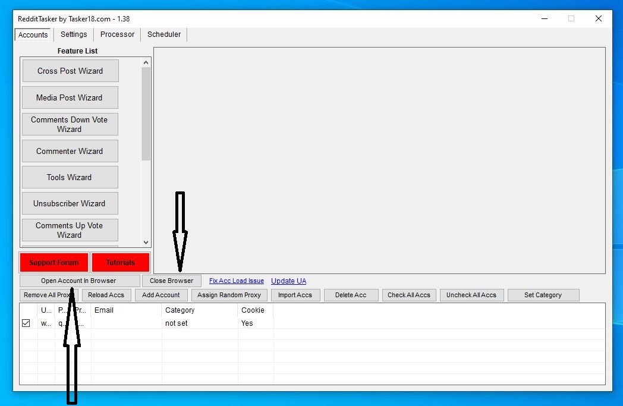Click the Delete Acc button
The image size is (623, 406).
(351, 295)
